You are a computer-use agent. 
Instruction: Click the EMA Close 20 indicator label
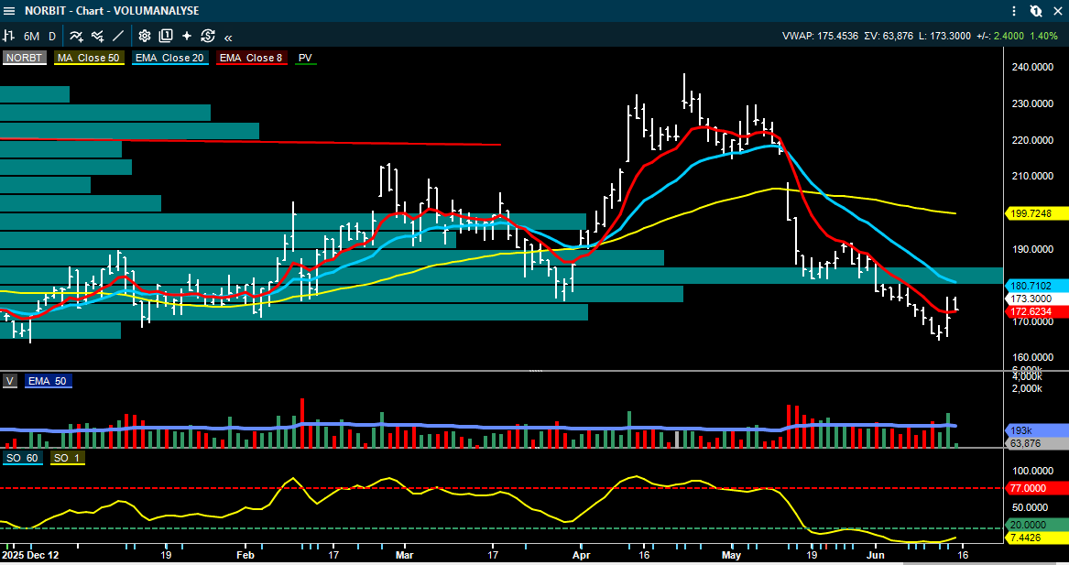169,58
